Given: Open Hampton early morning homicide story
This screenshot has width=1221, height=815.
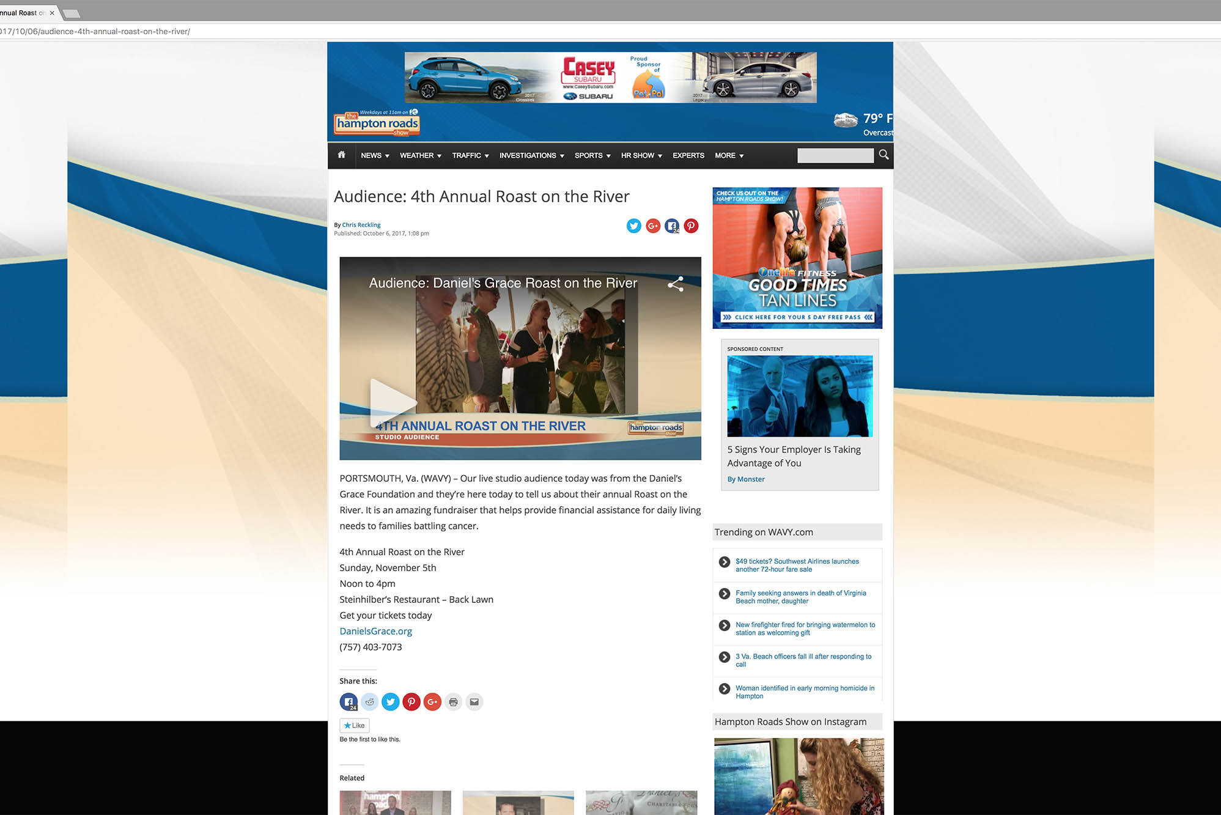Looking at the screenshot, I should (x=805, y=692).
